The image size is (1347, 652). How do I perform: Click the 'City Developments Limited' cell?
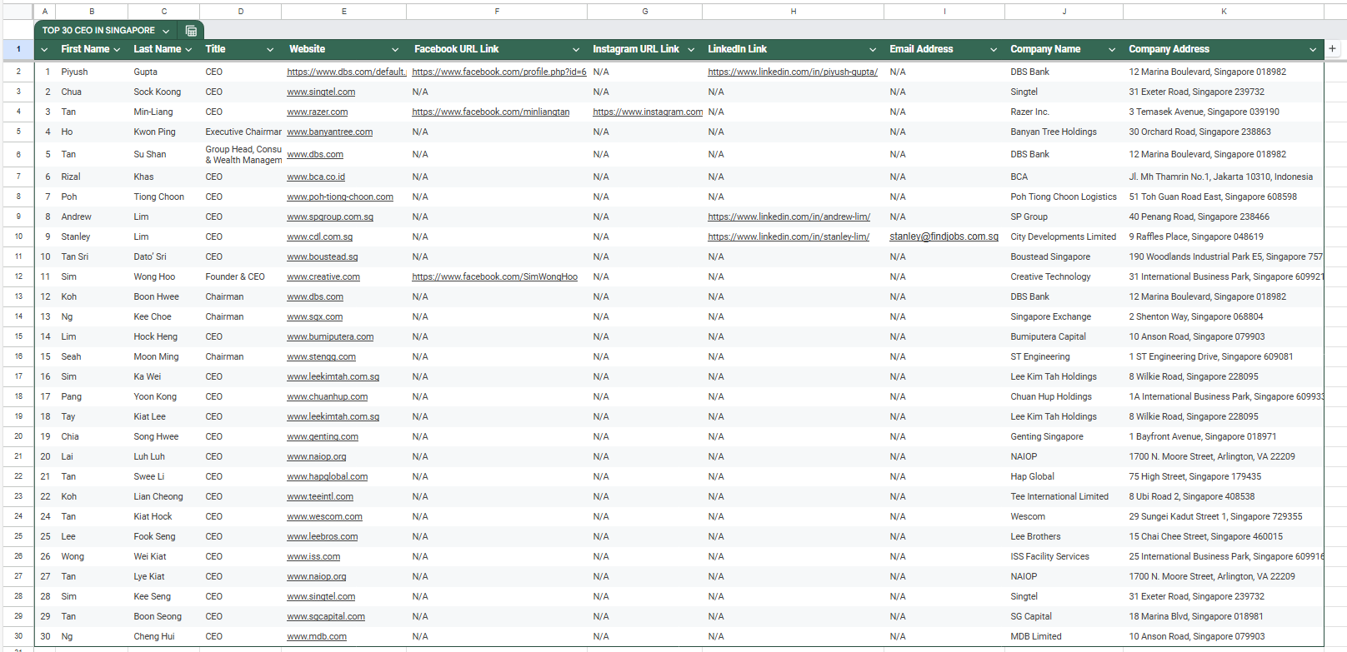1064,237
